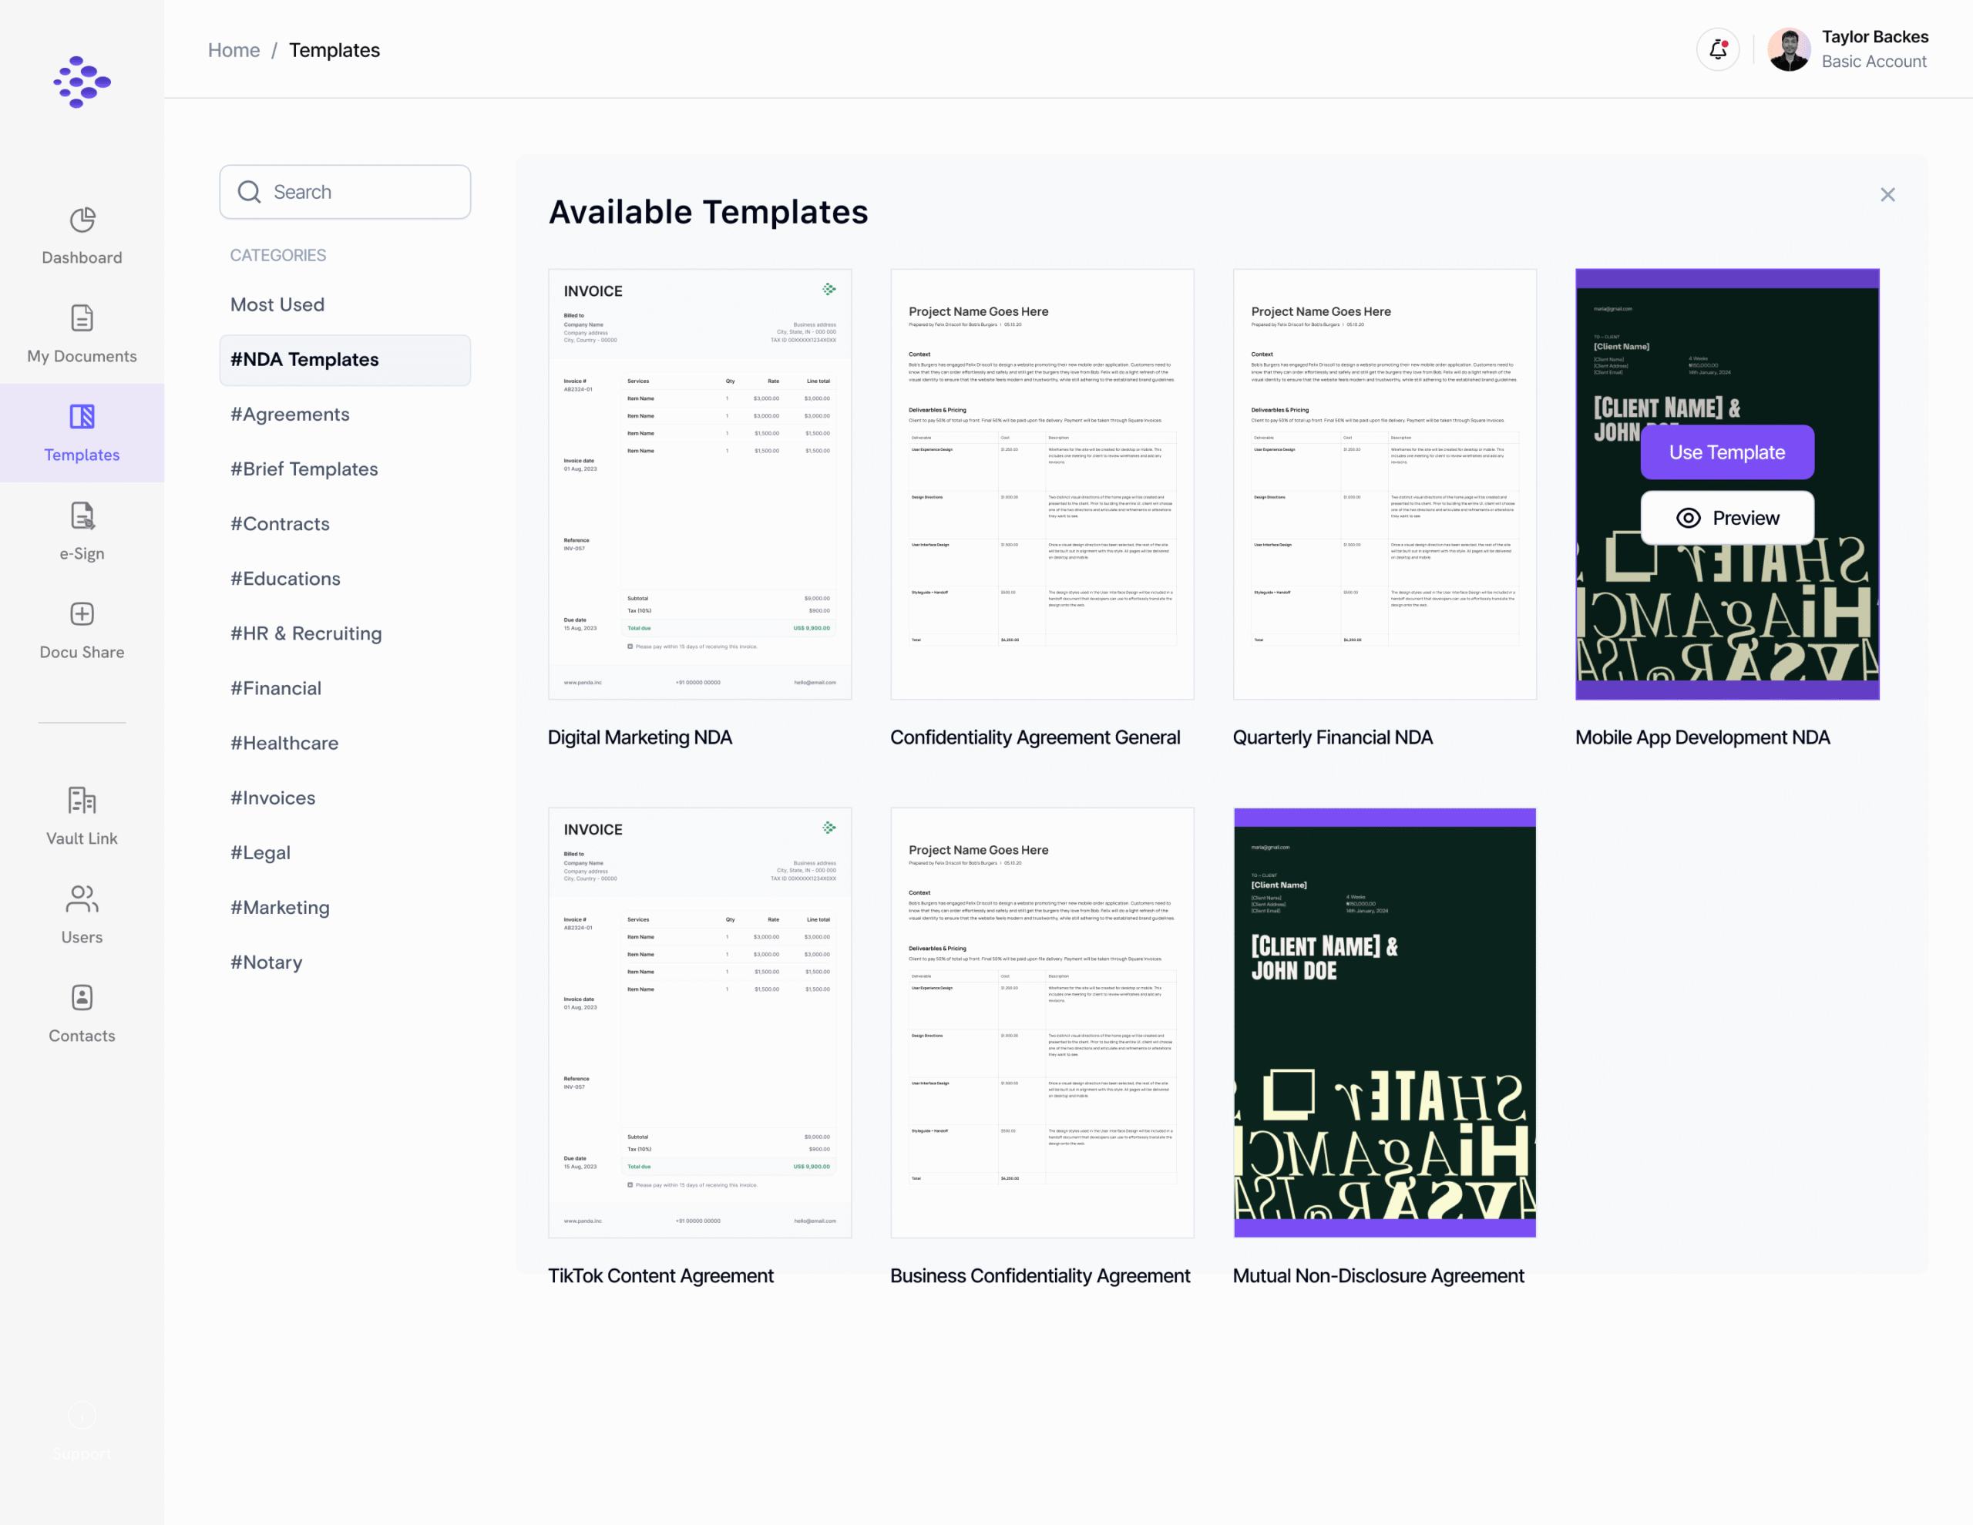Viewport: 1973px width, 1525px height.
Task: Click the Use Template button
Action: (x=1726, y=452)
